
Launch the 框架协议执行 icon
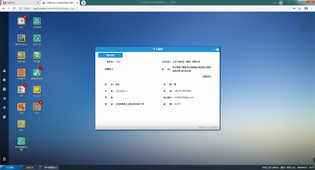pos(21,38)
